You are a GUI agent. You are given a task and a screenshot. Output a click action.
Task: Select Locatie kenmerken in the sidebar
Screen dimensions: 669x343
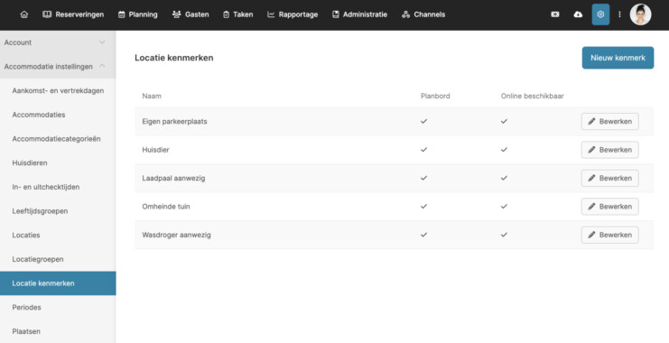pos(58,283)
